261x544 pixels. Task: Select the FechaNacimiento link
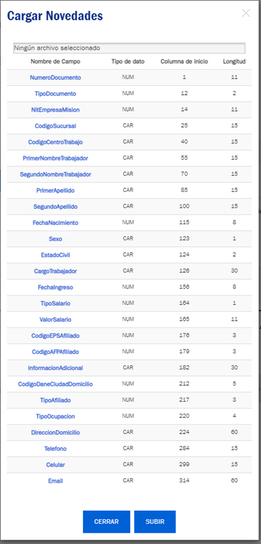(x=56, y=223)
